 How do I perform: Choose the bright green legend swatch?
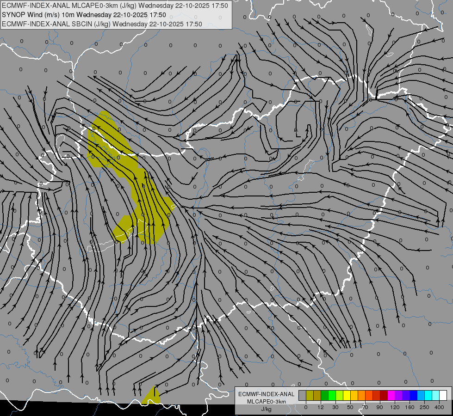pyautogui.click(x=332, y=395)
